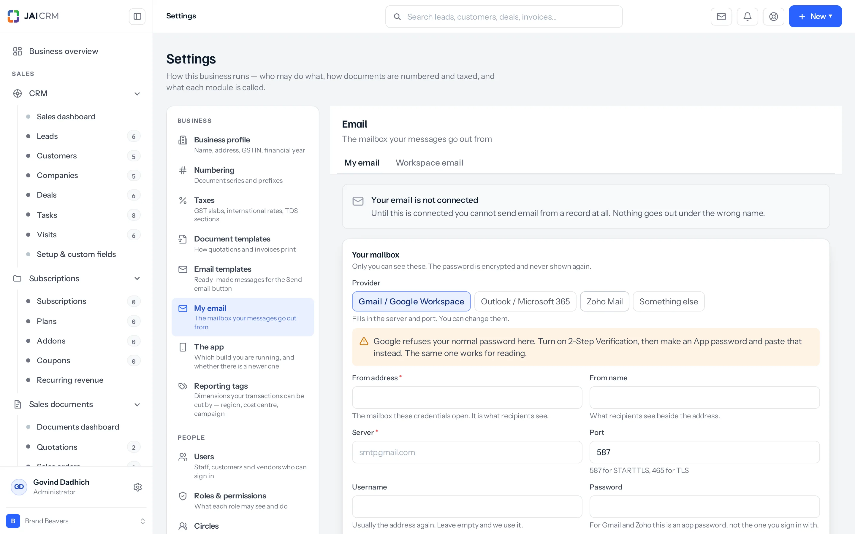The height and width of the screenshot is (534, 855).
Task: Focus the global search field
Action: 504,17
